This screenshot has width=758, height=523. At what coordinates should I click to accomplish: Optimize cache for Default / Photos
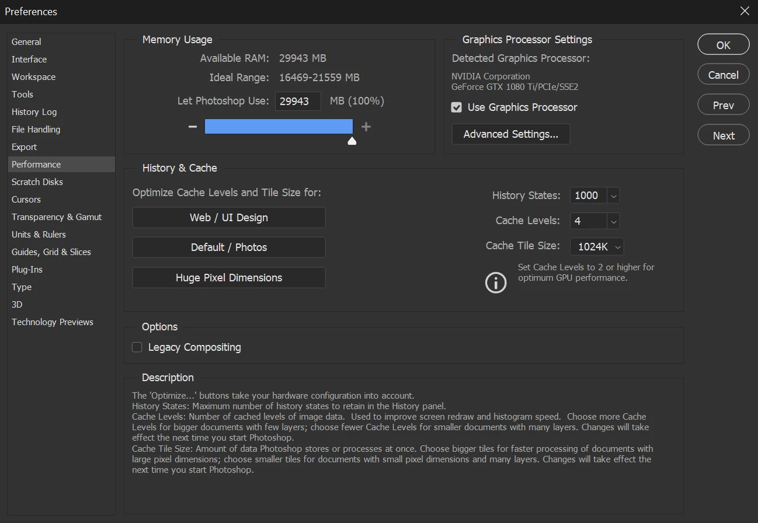pyautogui.click(x=229, y=247)
